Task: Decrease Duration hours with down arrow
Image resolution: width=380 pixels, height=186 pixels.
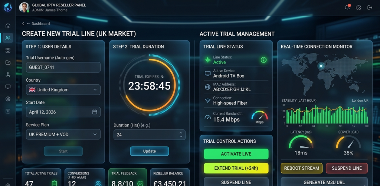Action: pyautogui.click(x=181, y=136)
